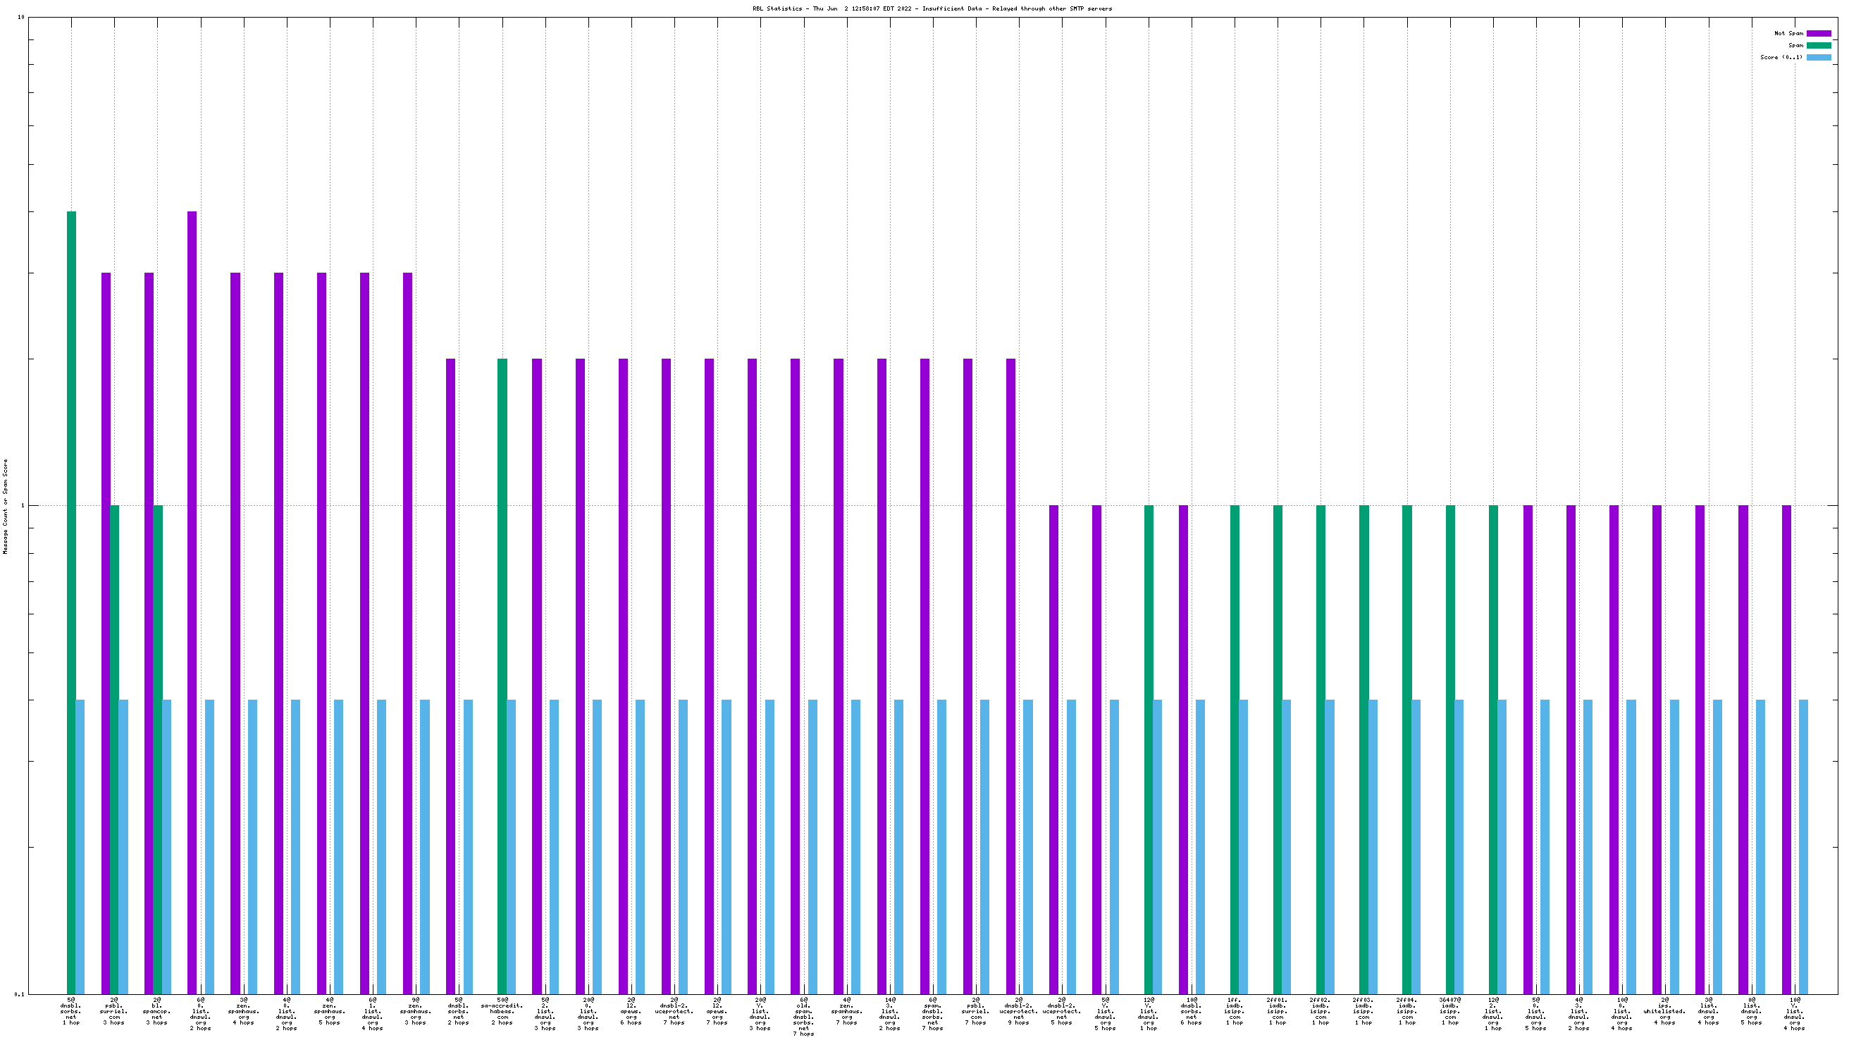The image size is (1849, 1040).
Task: Click the 'ips.whitelisted.org 4 hops' axis label
Action: [x=1664, y=1010]
